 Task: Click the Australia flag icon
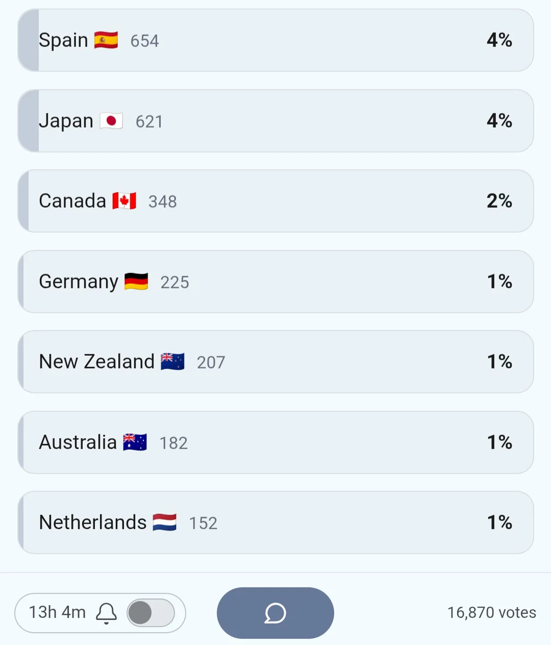click(x=135, y=442)
